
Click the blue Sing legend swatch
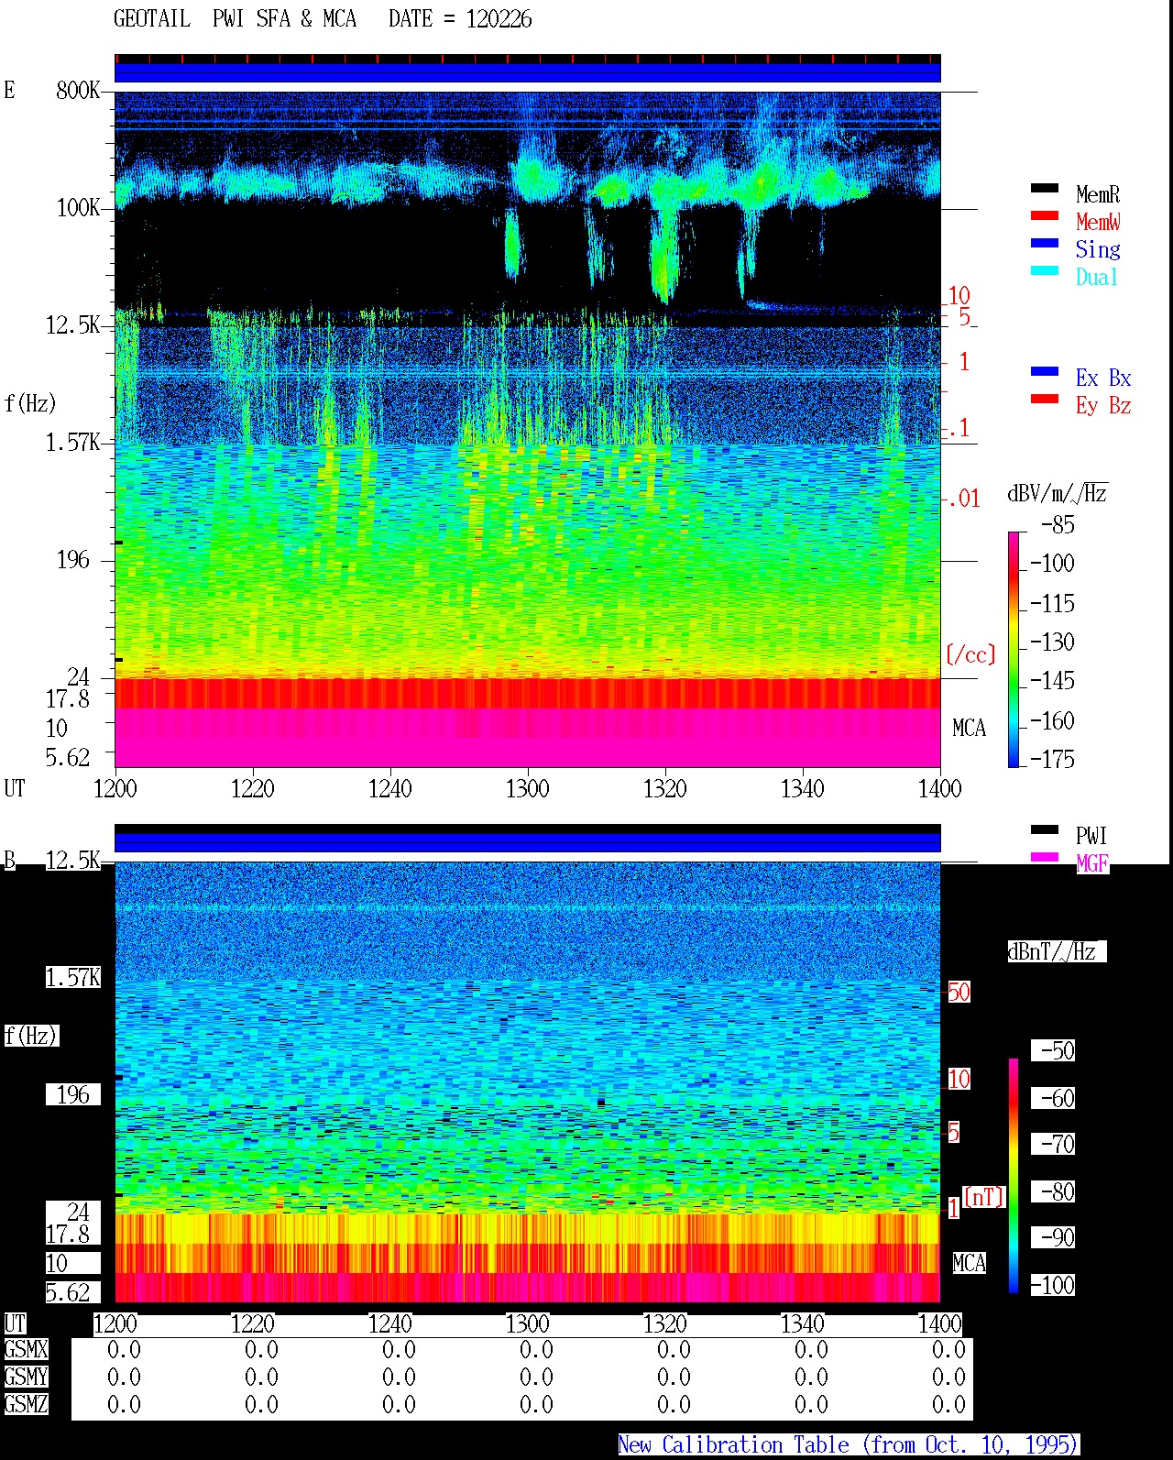tap(1044, 243)
